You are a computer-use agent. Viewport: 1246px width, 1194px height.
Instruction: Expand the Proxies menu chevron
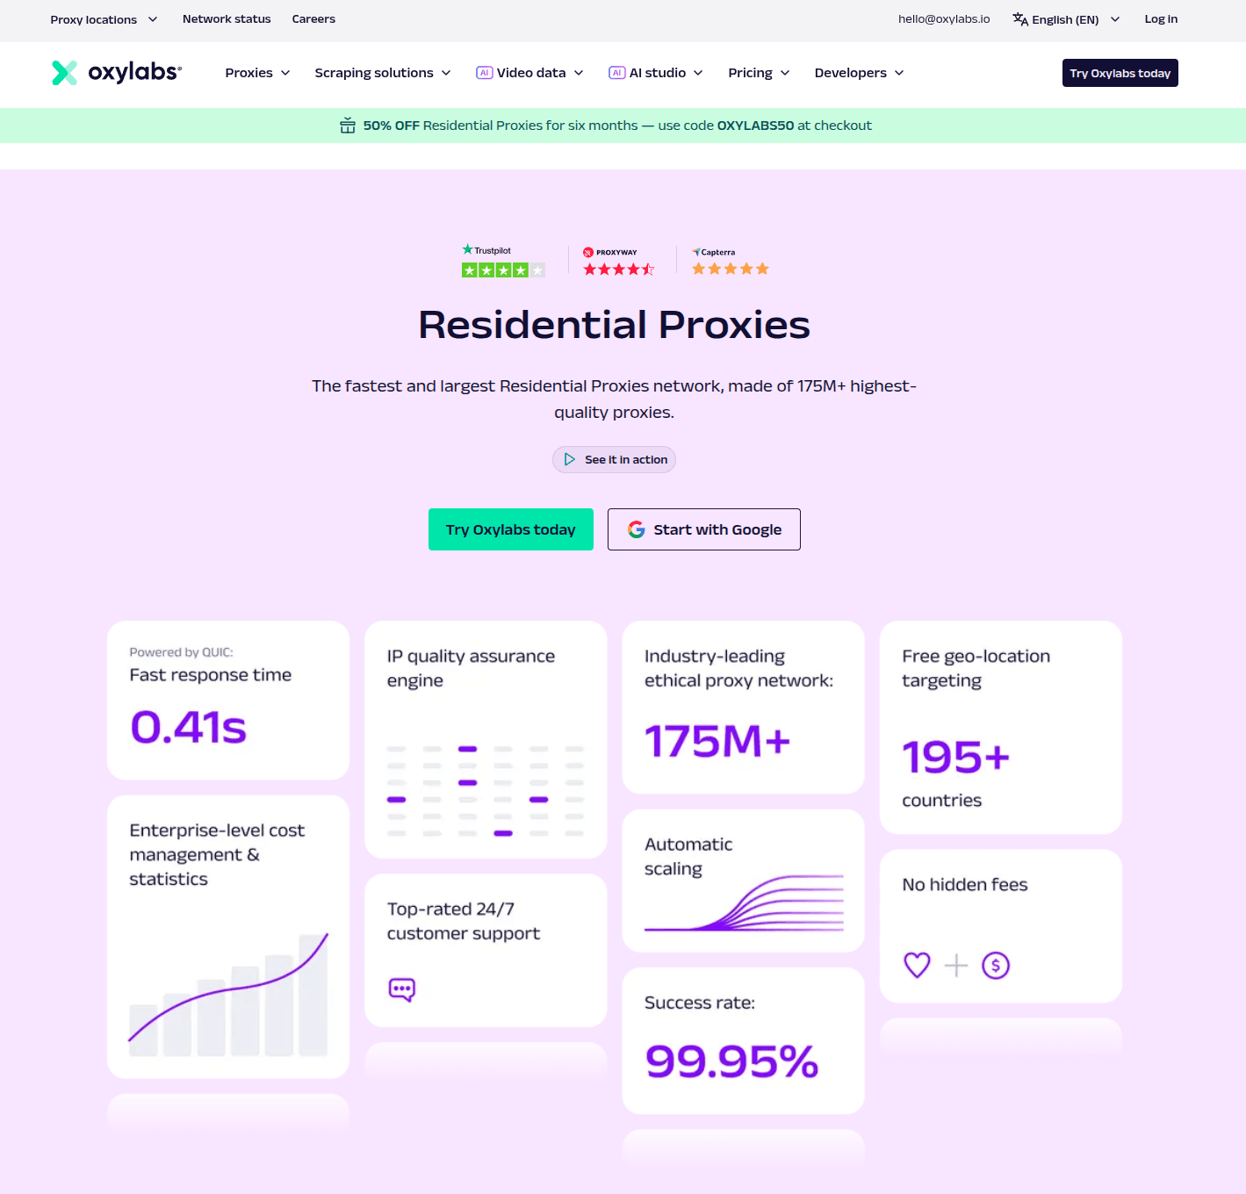[x=285, y=73]
